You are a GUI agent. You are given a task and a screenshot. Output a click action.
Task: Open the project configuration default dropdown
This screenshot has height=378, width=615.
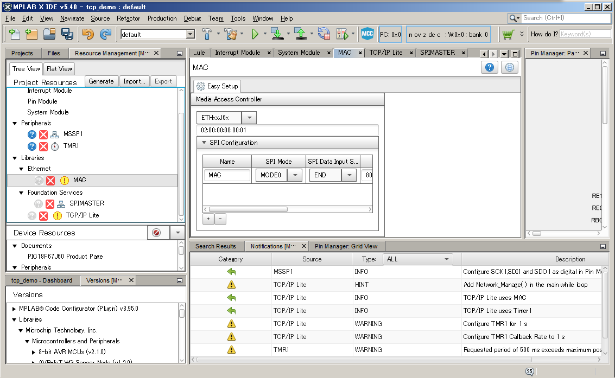tap(191, 35)
